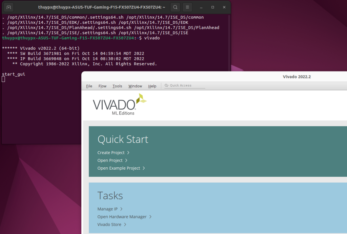
Task: Click the start_gui line in terminal
Action: tap(14, 74)
